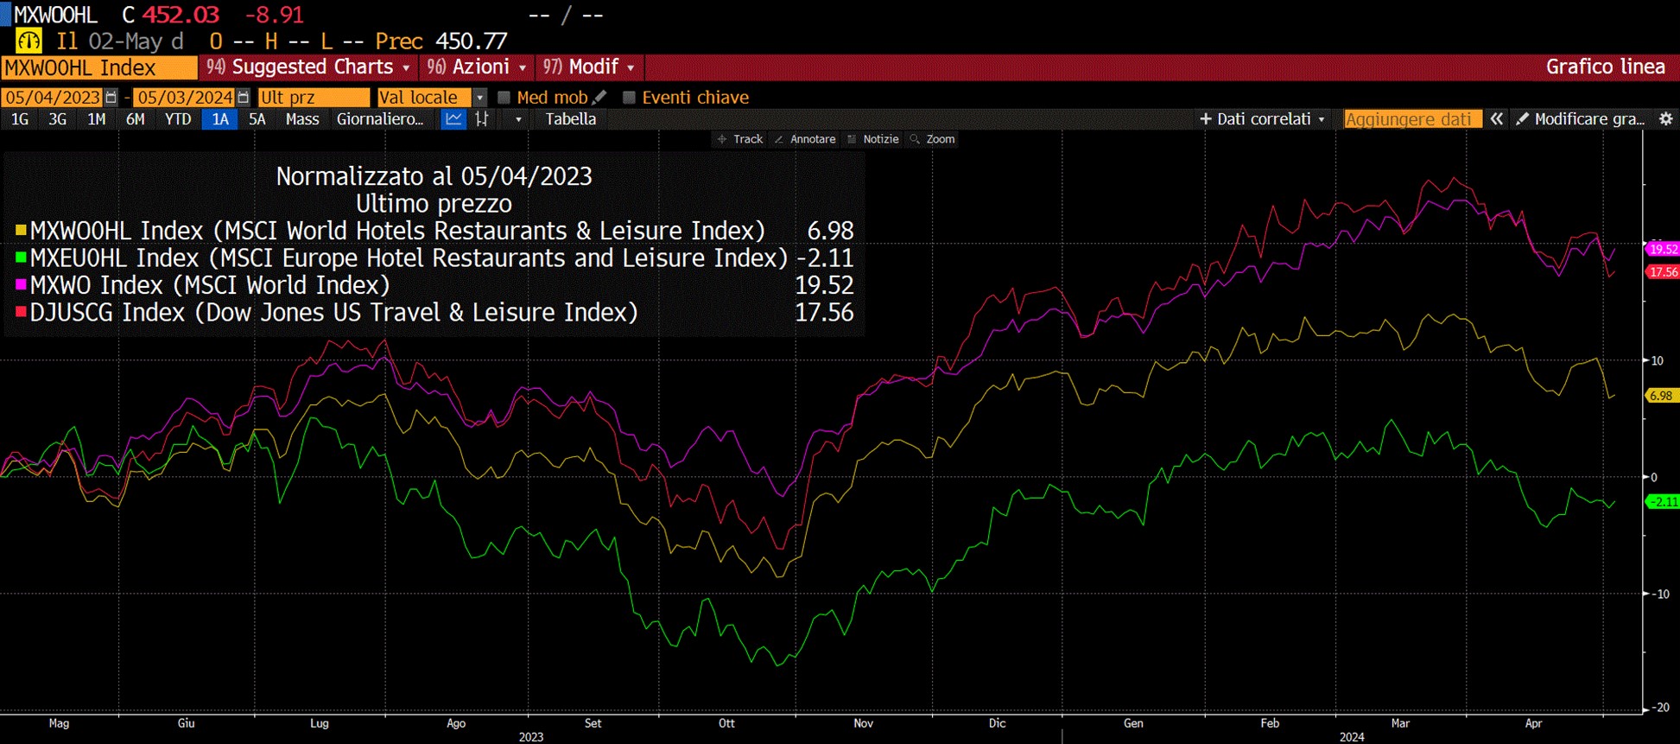Select the 5A time range

(x=257, y=119)
